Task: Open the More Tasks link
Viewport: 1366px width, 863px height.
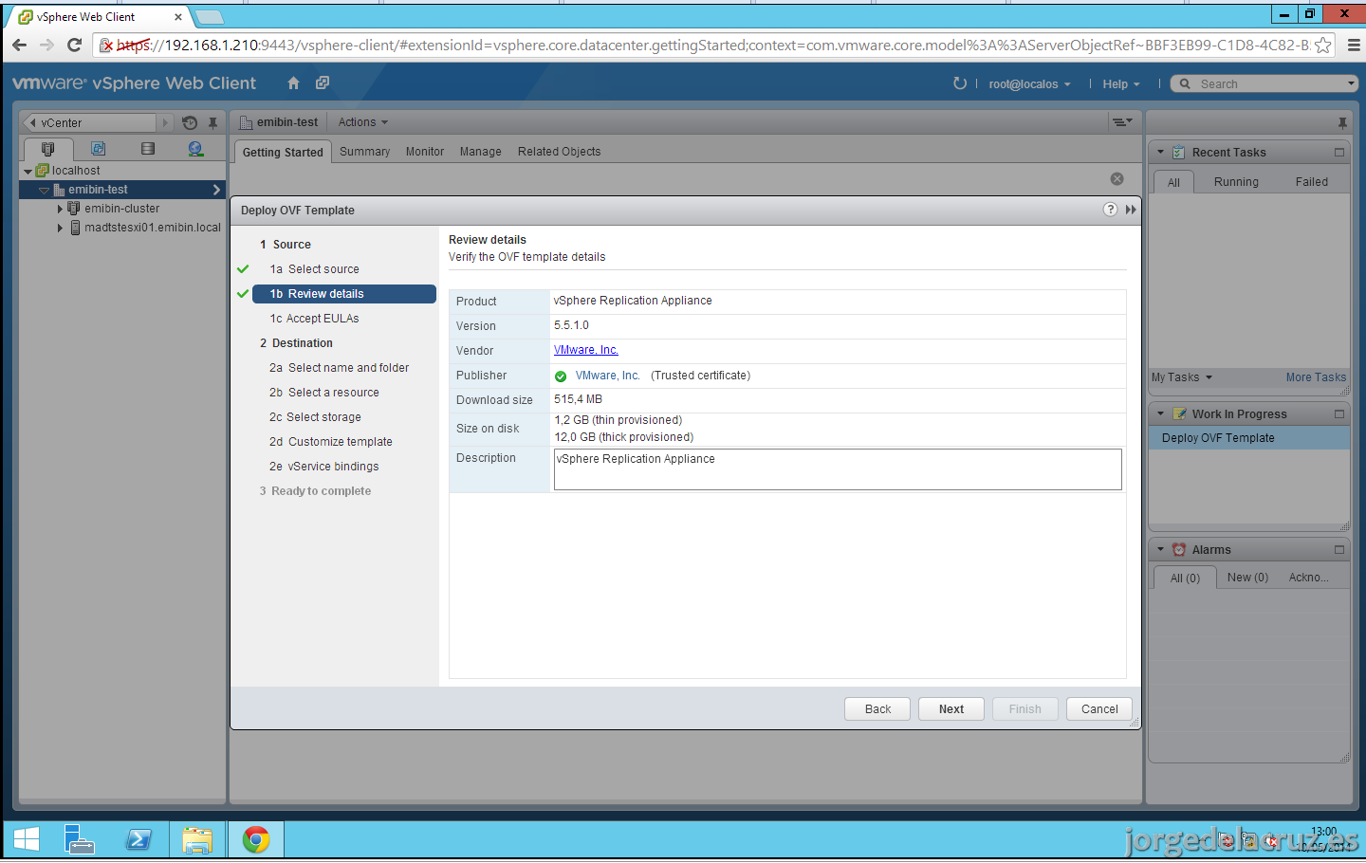Action: tap(1316, 377)
